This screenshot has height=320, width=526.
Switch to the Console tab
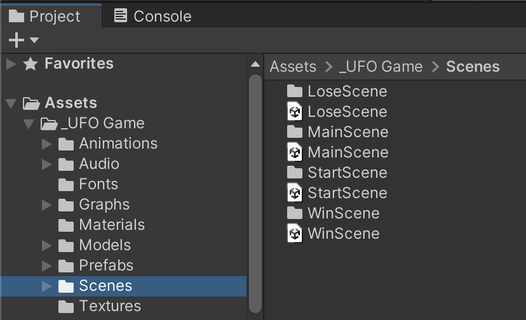(152, 16)
